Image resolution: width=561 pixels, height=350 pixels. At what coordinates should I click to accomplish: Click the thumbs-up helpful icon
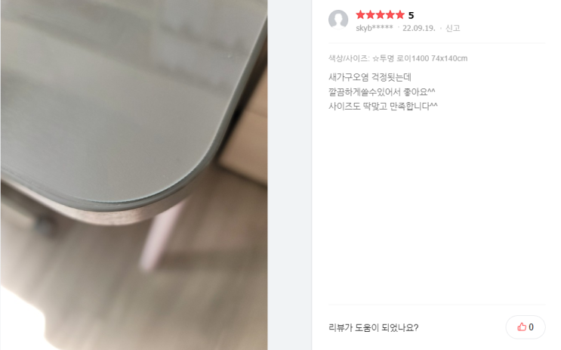pos(522,327)
